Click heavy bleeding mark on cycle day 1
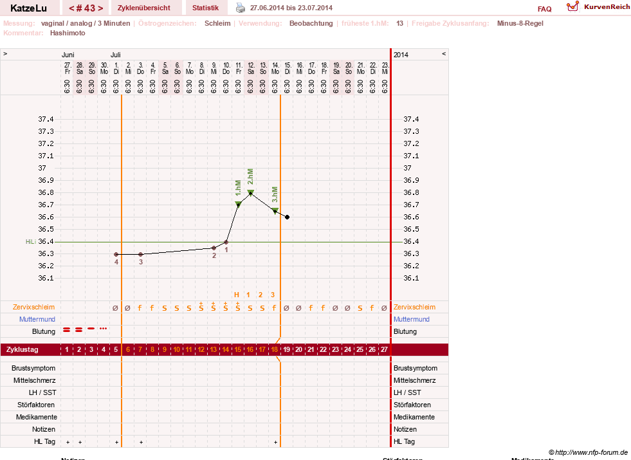This screenshot has height=460, width=631. pyautogui.click(x=67, y=329)
